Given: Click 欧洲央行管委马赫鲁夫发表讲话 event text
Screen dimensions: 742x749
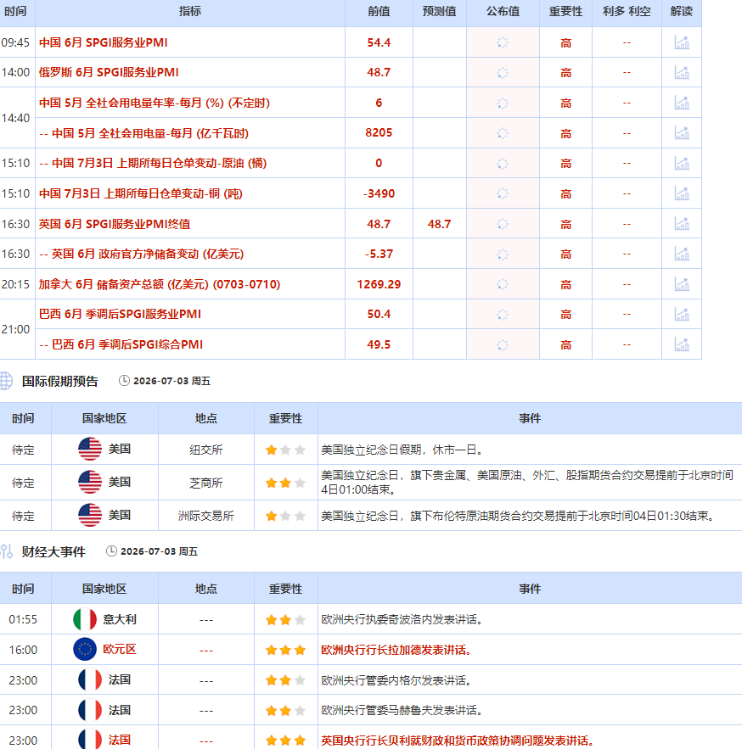Looking at the screenshot, I should click(402, 710).
